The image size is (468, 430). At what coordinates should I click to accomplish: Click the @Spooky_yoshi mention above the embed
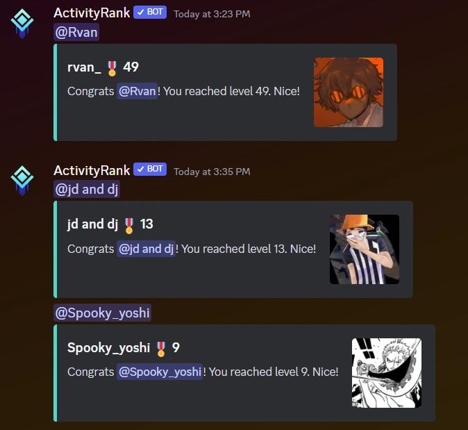(x=102, y=313)
